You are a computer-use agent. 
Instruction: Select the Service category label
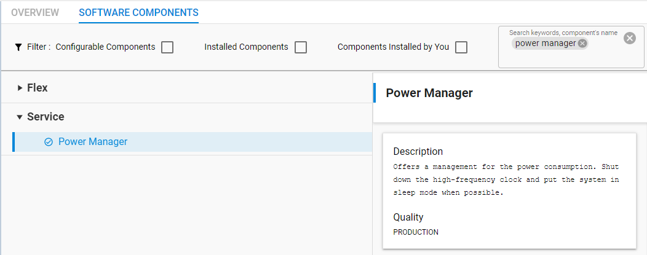[x=46, y=117]
